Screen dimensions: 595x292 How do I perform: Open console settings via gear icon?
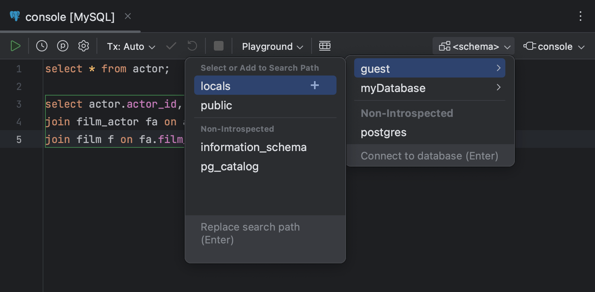[x=83, y=46]
